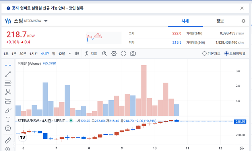This screenshot has width=252, height=151.
Task: Click the tallest volume bar
Action: click(x=144, y=91)
